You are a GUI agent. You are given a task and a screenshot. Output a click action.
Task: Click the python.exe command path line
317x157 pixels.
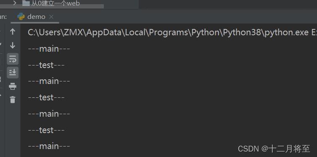tap(172, 32)
